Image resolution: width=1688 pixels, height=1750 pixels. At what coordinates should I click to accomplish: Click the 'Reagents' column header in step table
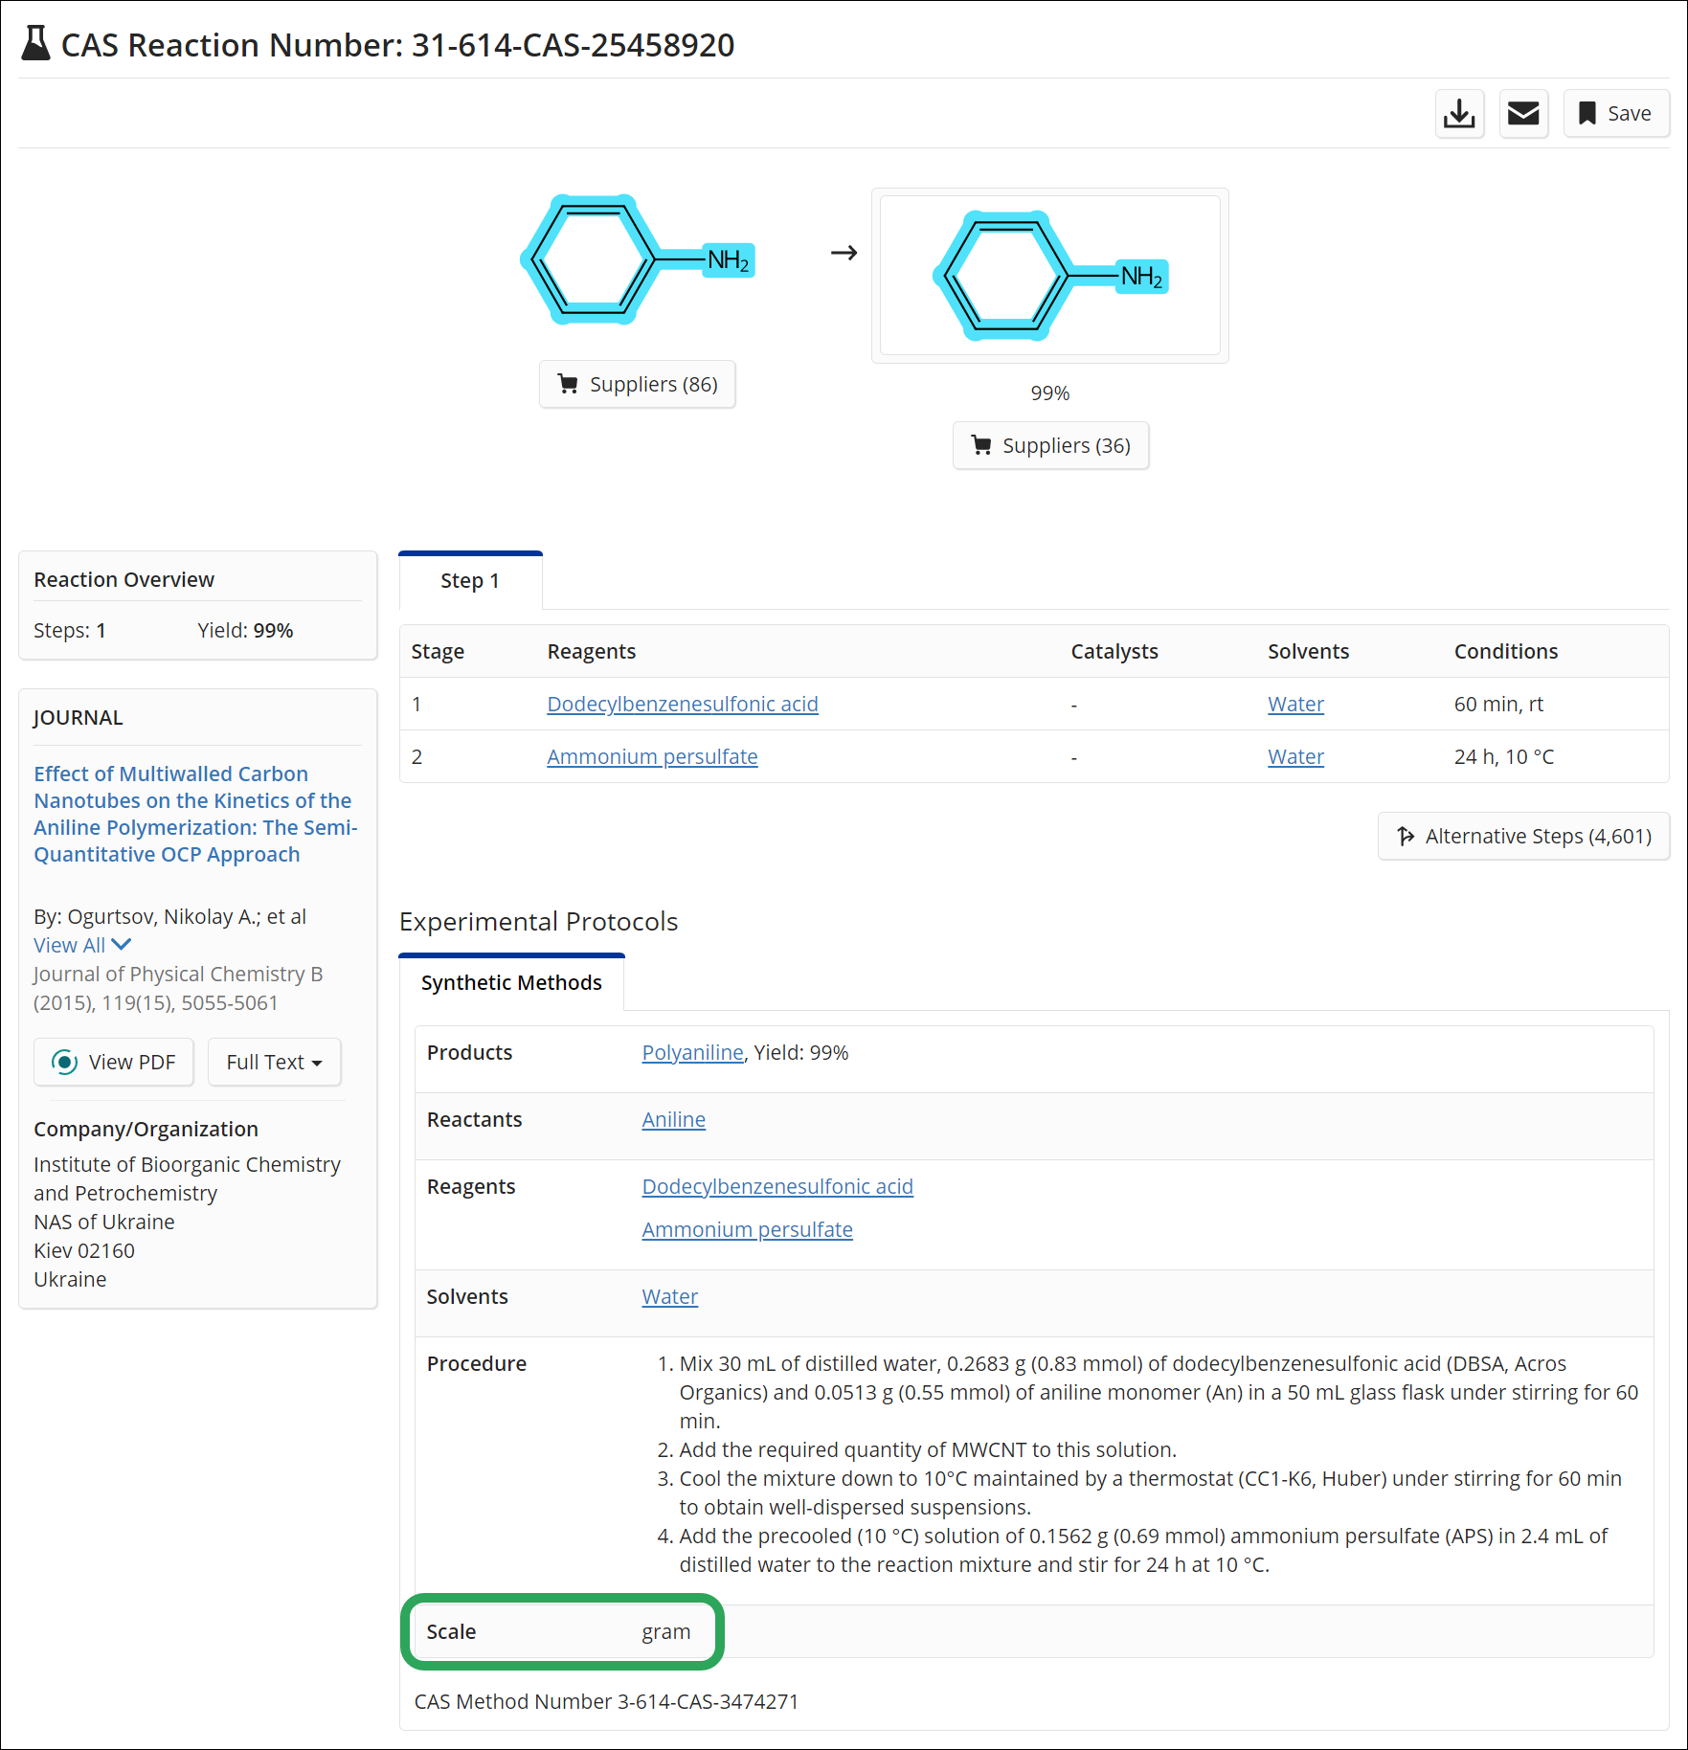point(591,651)
